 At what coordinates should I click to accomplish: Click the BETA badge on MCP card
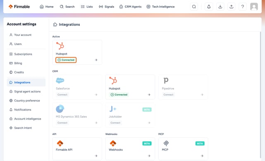(200, 143)
